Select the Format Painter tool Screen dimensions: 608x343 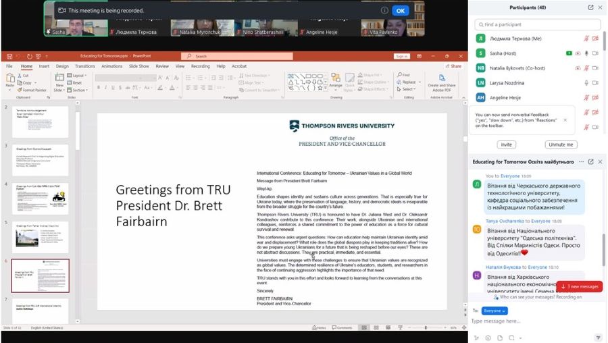tap(32, 90)
